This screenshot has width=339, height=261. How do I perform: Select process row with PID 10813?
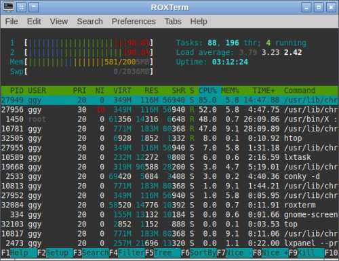[x=169, y=186]
